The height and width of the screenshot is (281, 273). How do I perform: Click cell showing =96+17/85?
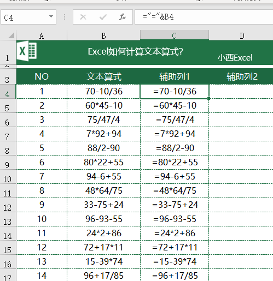point(175,275)
